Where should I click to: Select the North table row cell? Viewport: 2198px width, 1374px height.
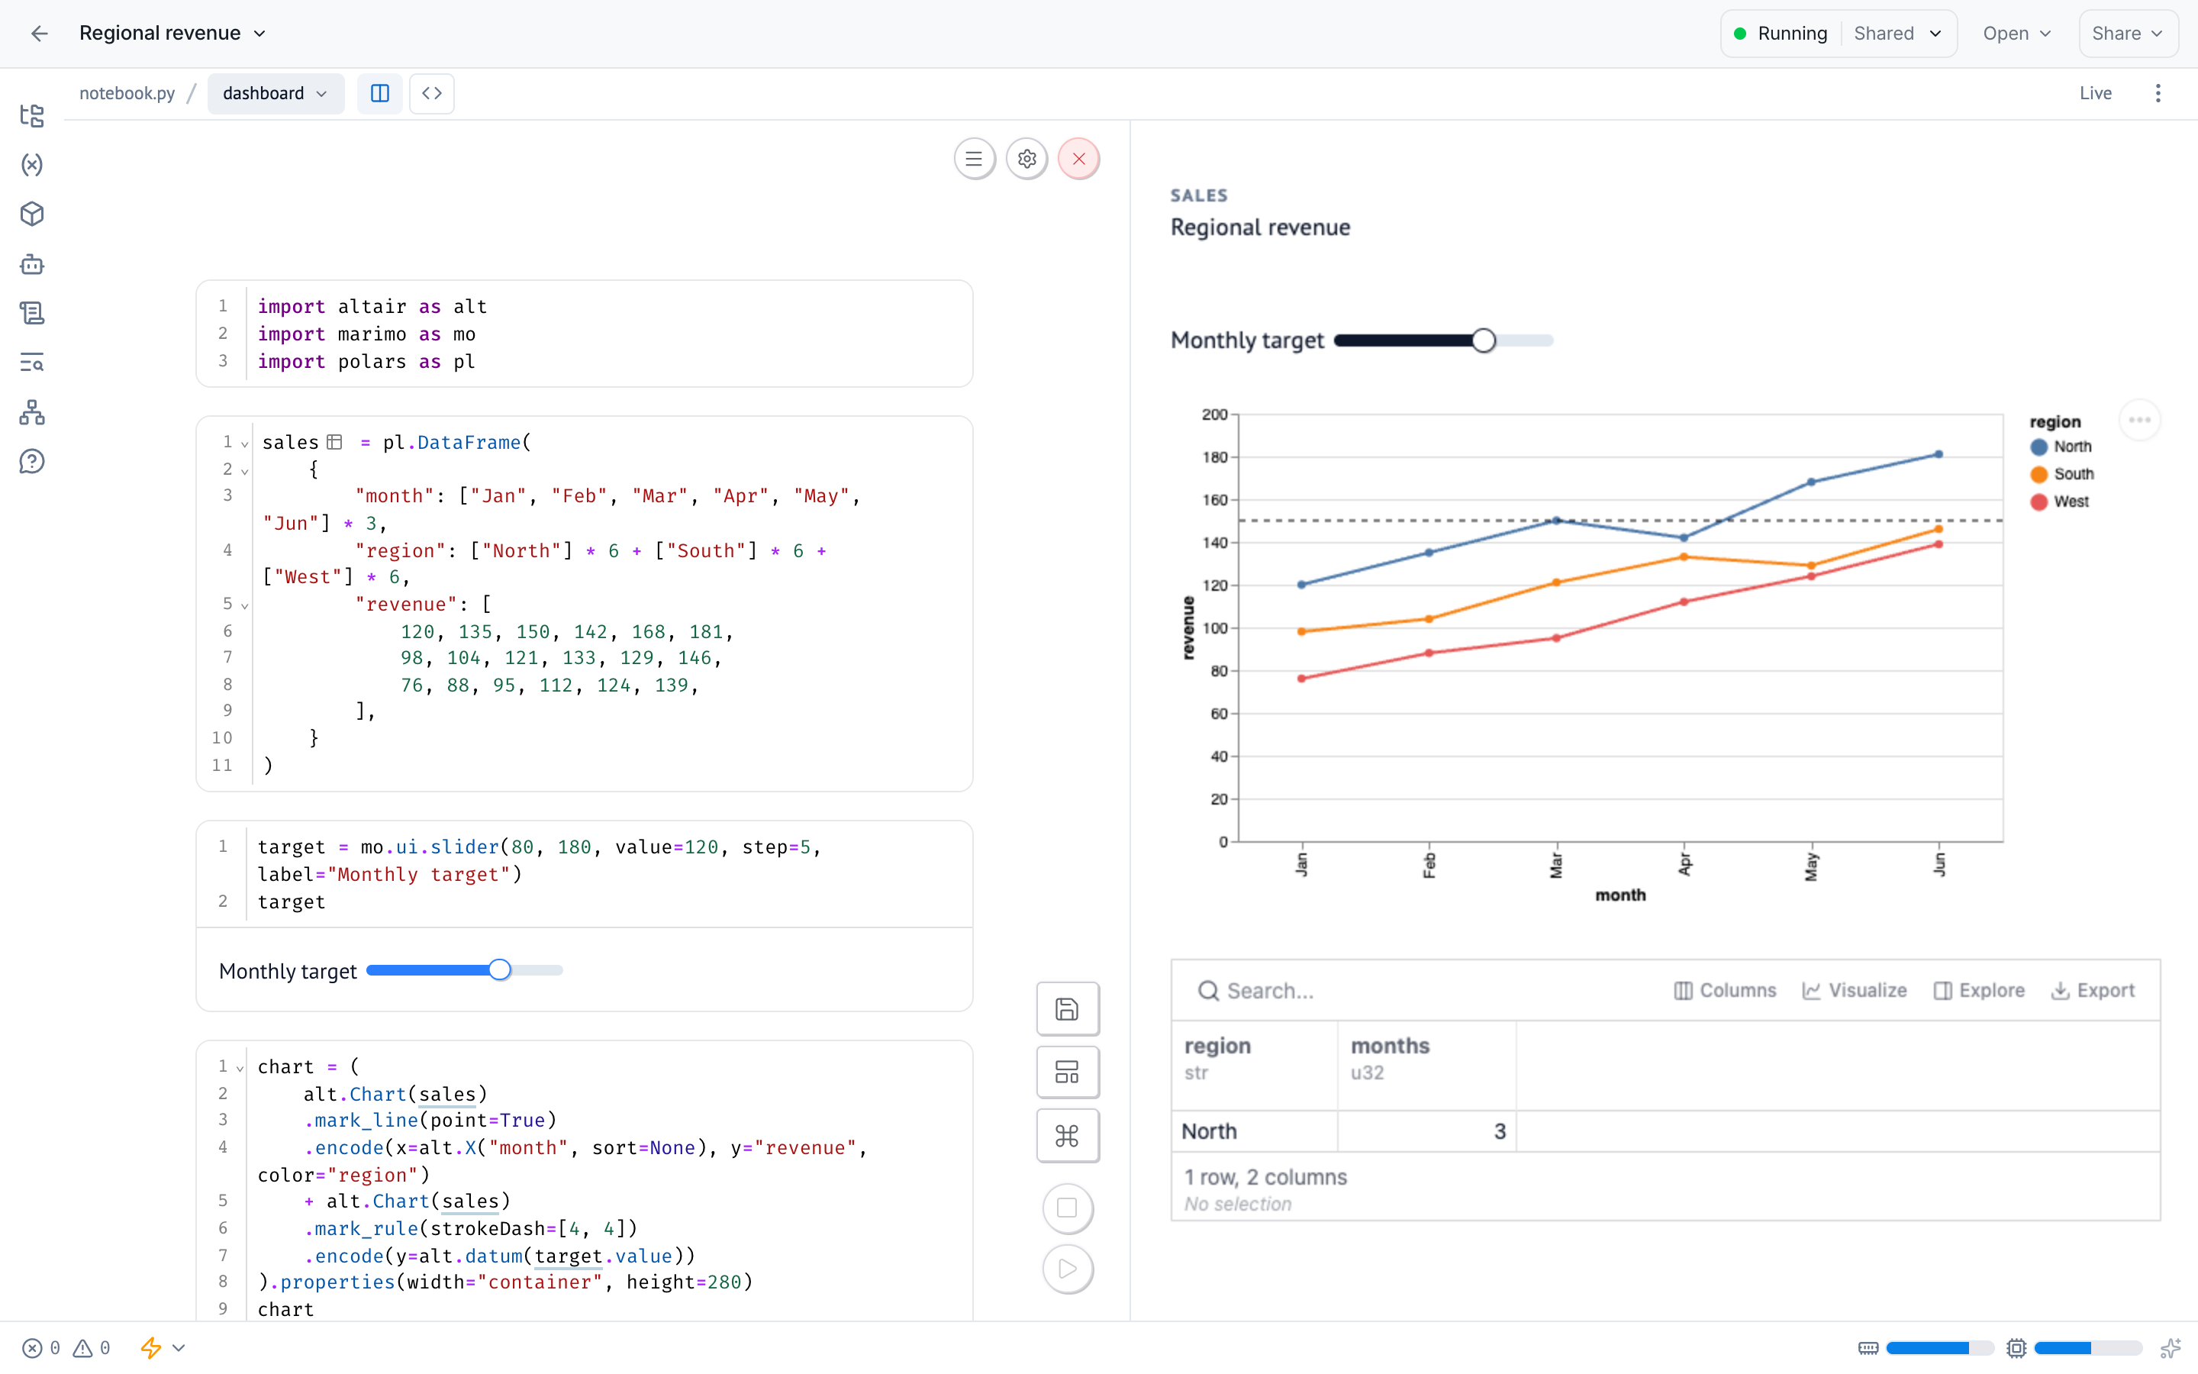click(1255, 1131)
